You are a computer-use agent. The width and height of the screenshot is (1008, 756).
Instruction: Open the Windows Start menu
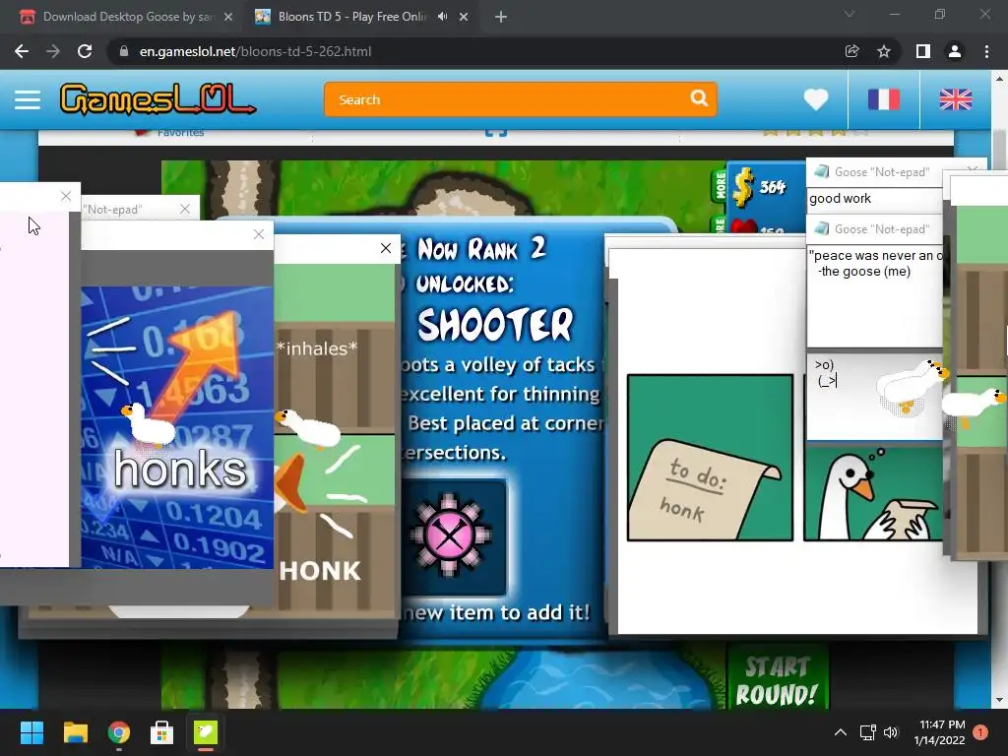click(x=31, y=732)
